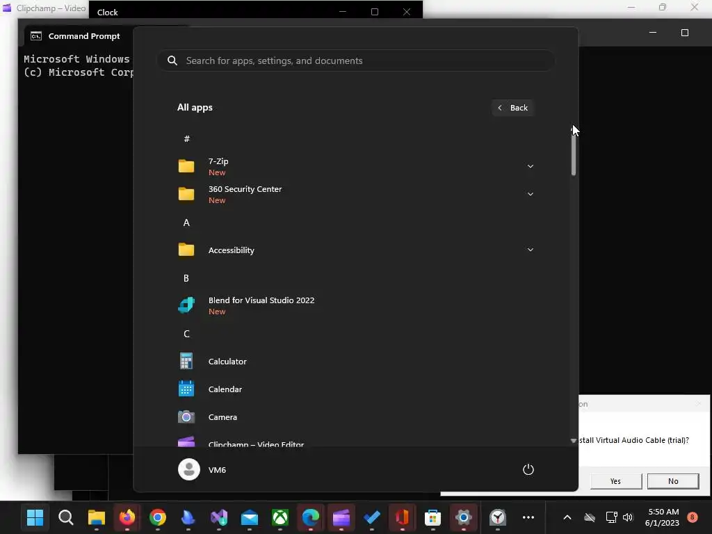Open Xbox app from the taskbar
Screen dimensions: 712x534
point(280,517)
